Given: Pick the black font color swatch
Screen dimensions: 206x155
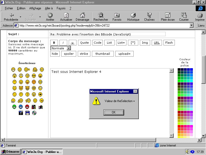Looking at the screenshot, I should (179, 69).
